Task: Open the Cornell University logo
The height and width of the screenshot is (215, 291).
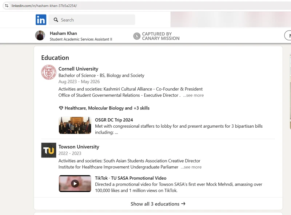Action: 49,72
